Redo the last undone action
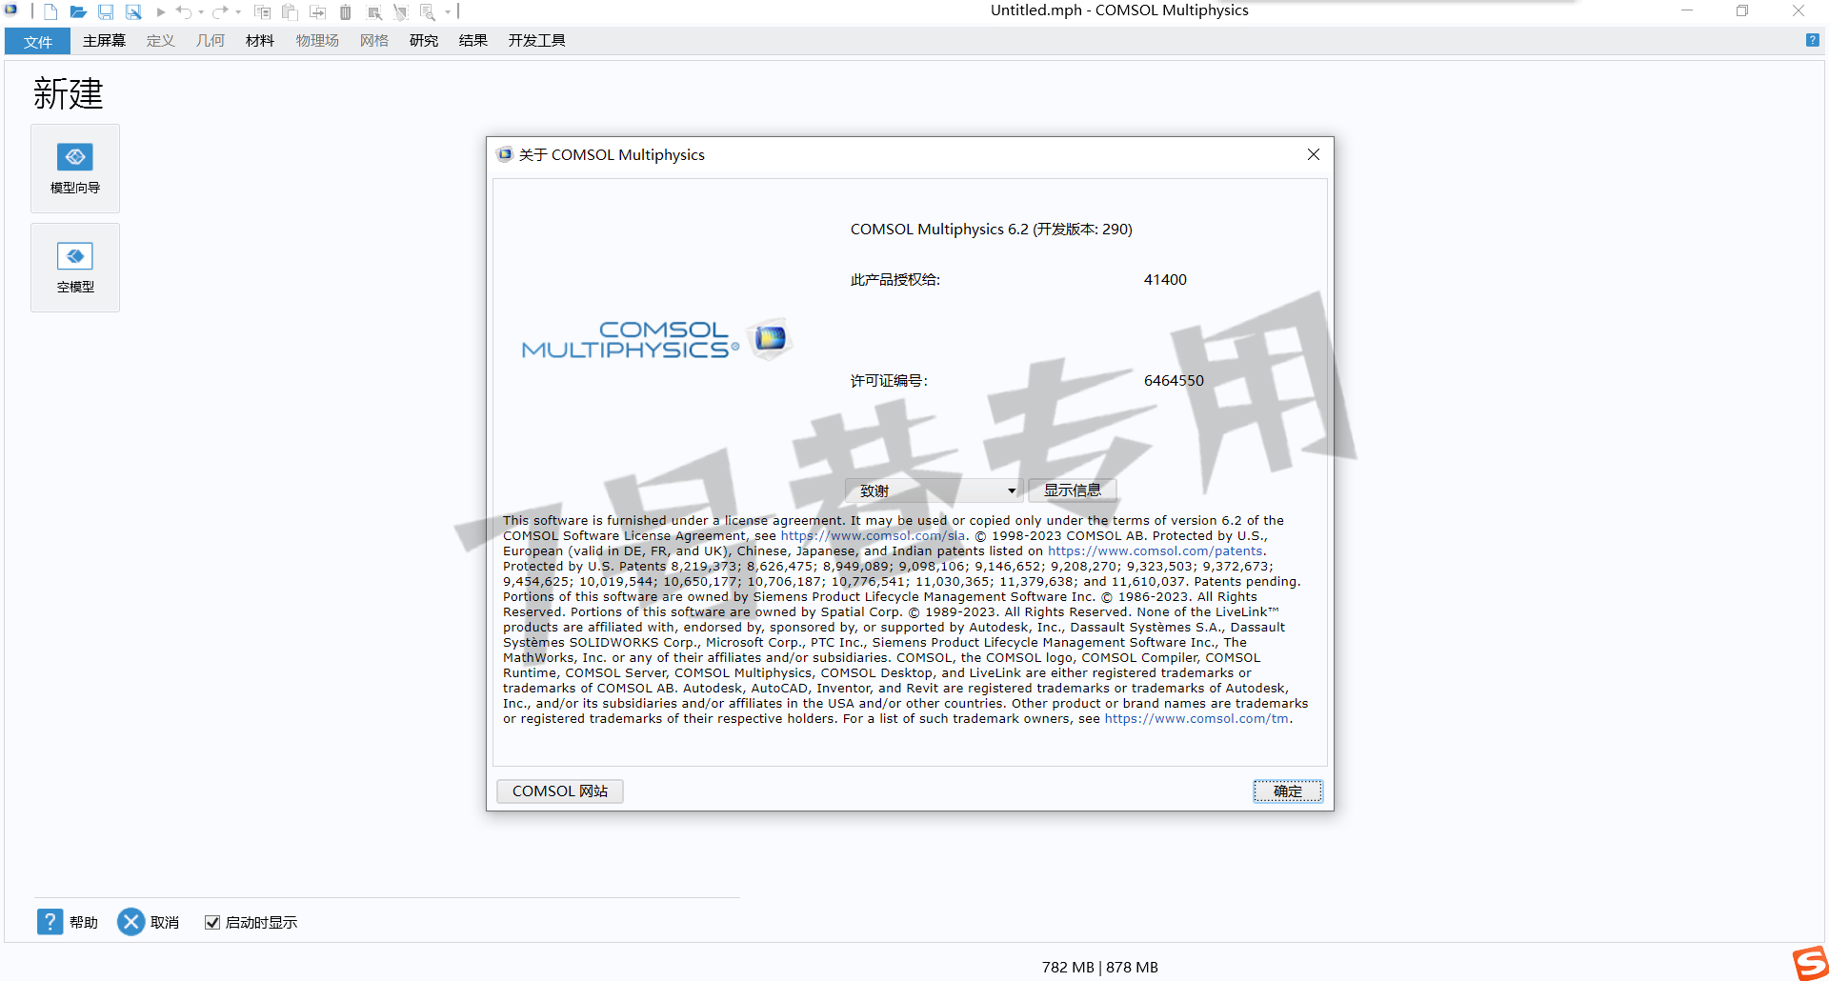This screenshot has height=981, width=1829. 220,12
